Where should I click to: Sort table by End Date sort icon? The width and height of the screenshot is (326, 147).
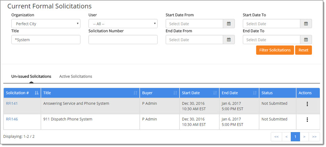[255, 93]
